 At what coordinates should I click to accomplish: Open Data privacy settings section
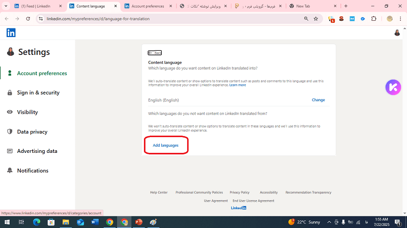[x=32, y=132]
